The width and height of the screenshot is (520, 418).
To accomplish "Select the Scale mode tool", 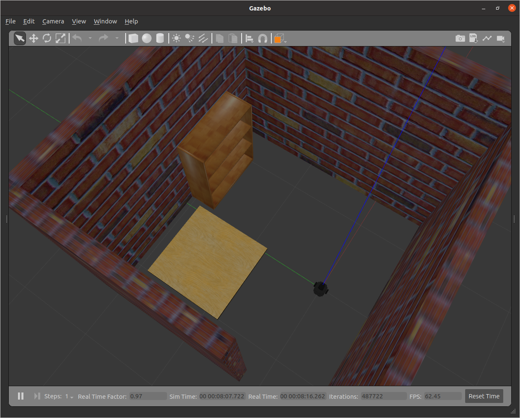I will click(x=60, y=38).
